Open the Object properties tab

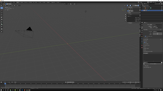pos(142,36)
